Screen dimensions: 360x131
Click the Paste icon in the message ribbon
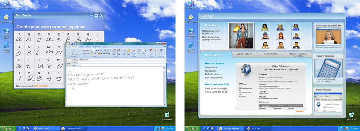pos(68,51)
